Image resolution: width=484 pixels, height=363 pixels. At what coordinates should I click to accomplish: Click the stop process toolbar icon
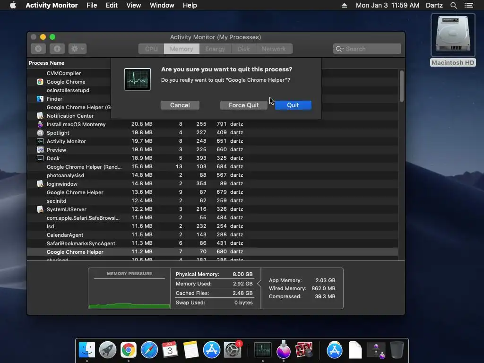[x=38, y=49]
